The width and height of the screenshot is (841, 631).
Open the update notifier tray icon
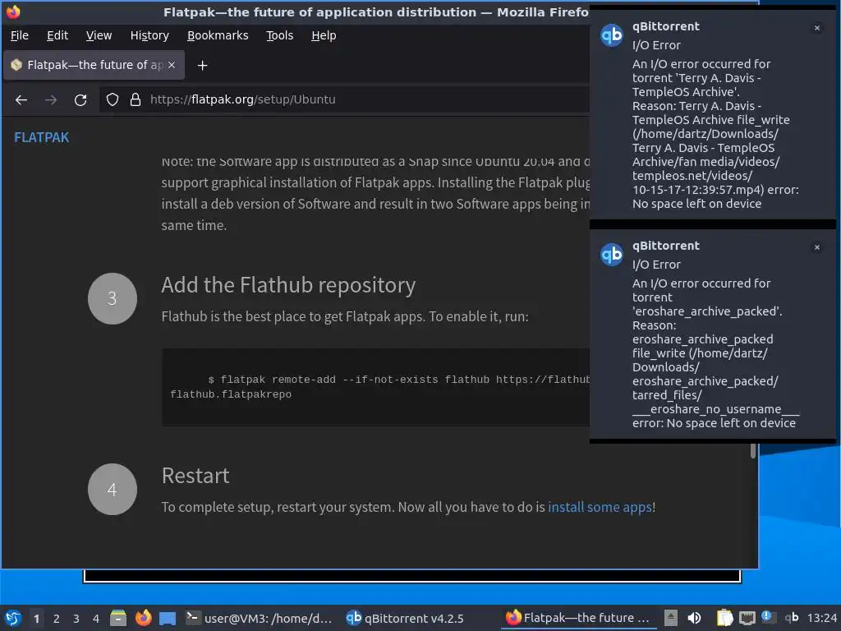coord(767,617)
